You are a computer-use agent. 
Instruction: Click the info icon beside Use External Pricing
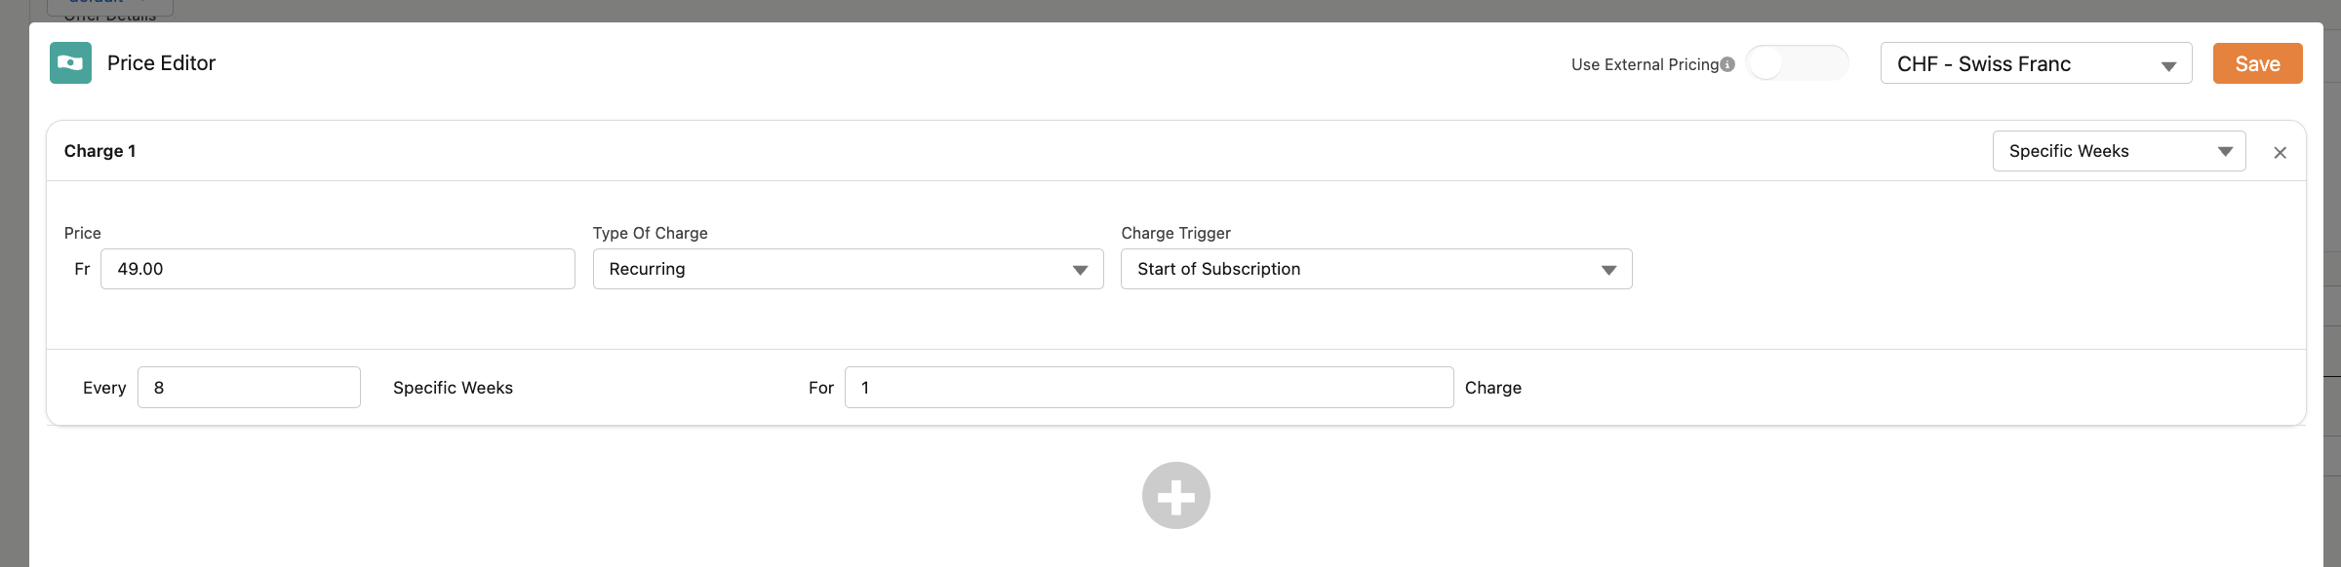[x=1727, y=64]
